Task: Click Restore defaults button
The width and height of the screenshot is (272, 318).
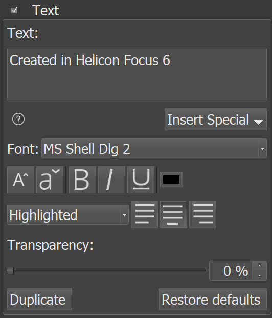Action: point(213,300)
